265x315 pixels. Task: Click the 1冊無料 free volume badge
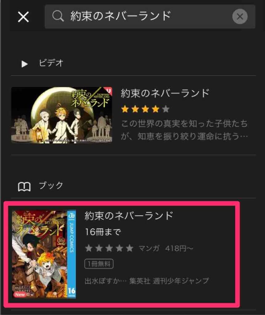(99, 264)
